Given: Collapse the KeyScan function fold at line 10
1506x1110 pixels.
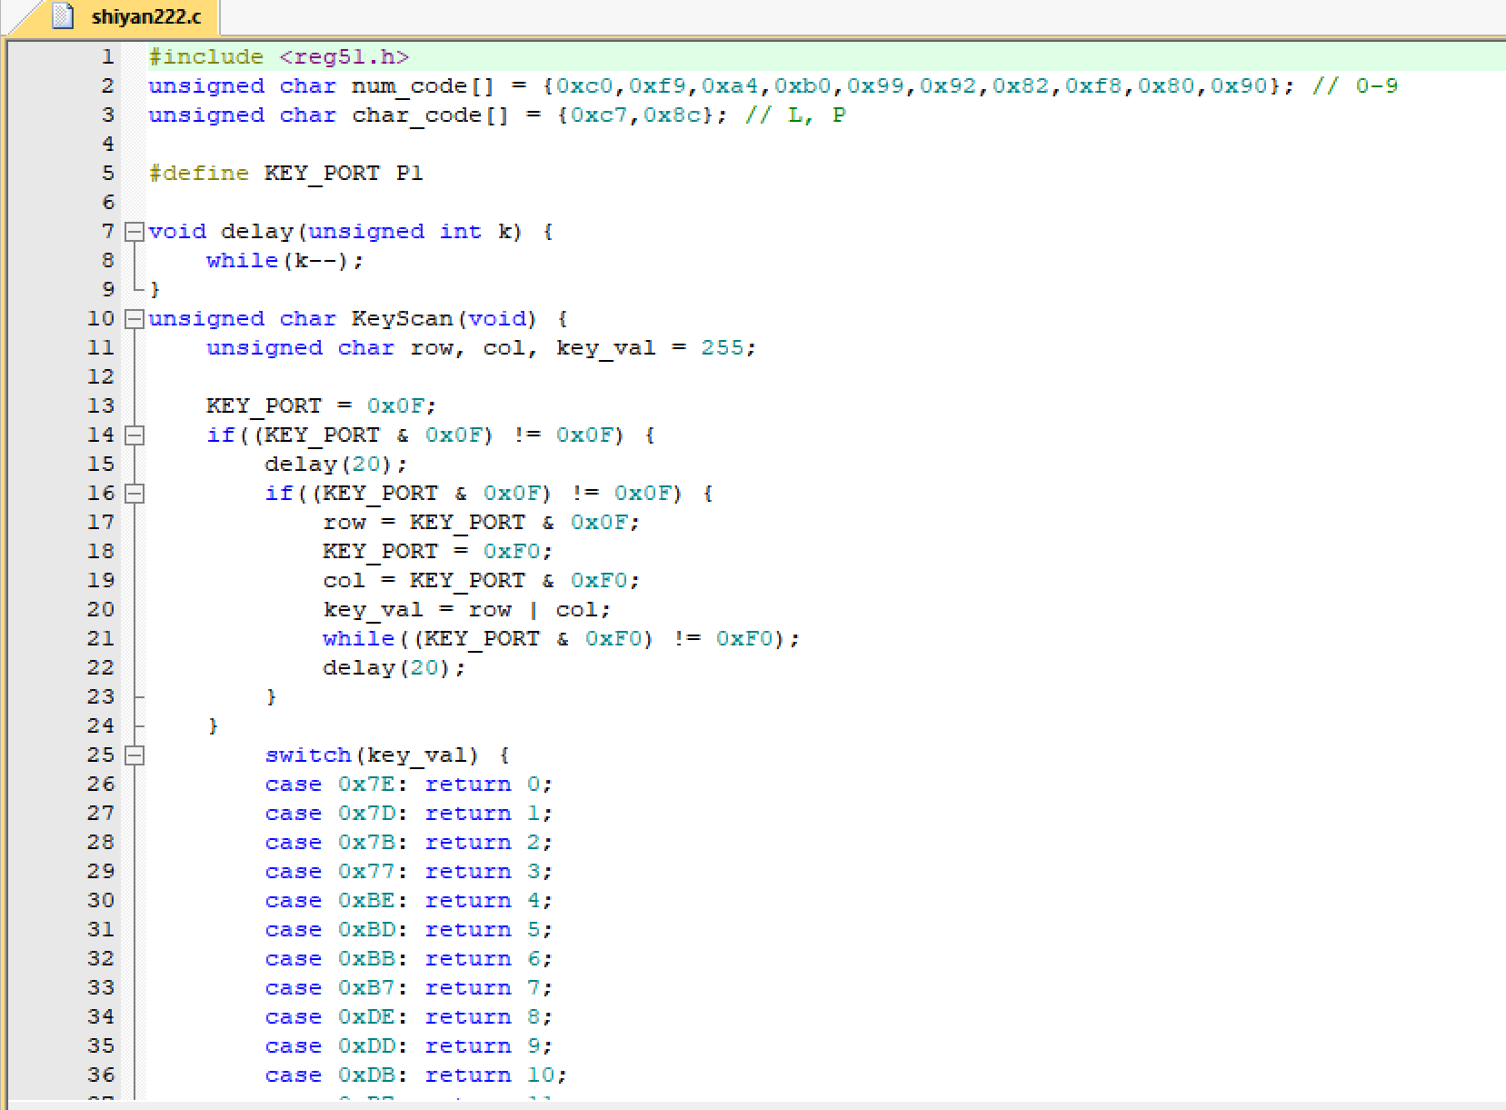Looking at the screenshot, I should [x=134, y=319].
